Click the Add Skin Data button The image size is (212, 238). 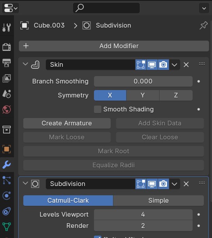click(x=160, y=123)
